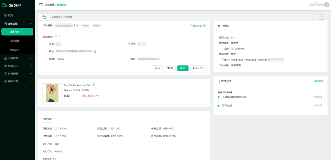
Task: Click the 添加备注 link
Action: (318, 81)
